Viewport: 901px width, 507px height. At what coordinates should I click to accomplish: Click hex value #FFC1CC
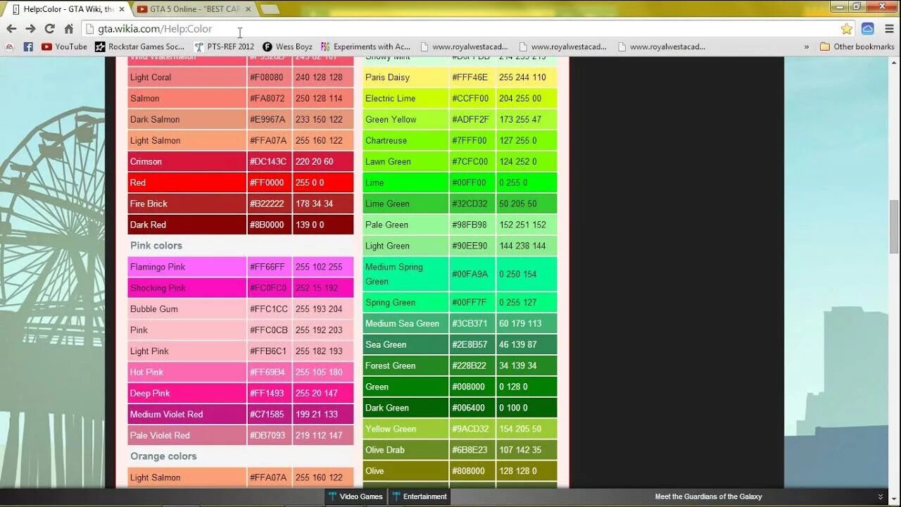coord(269,309)
